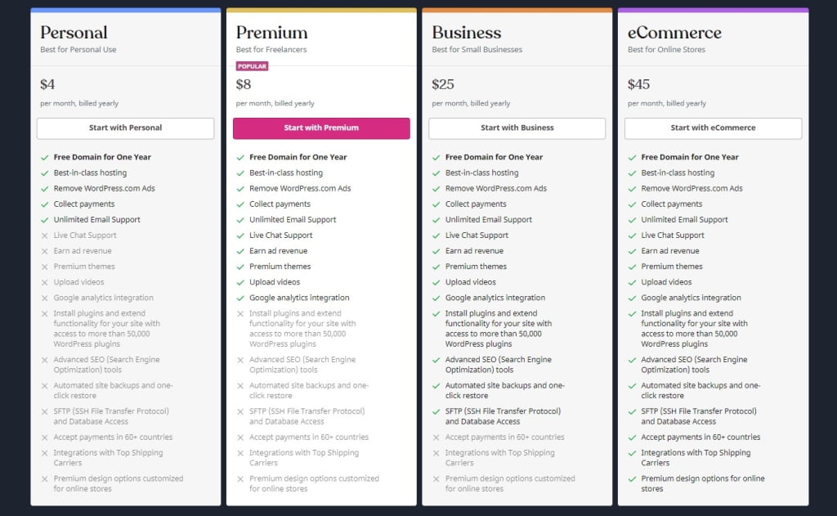Click checkmark beside Personal's Free Domain feature
The height and width of the screenshot is (516, 837).
(44, 157)
